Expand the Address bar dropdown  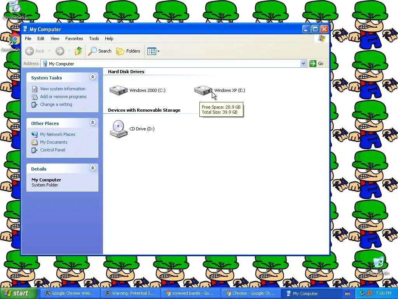pos(303,63)
